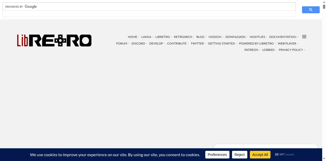Open the LOBBIES link
The height and width of the screenshot is (161, 326).
(268, 50)
